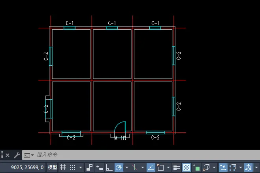Expand isometric drafting plane dropdown
This screenshot has width=260, height=173.
(143, 167)
